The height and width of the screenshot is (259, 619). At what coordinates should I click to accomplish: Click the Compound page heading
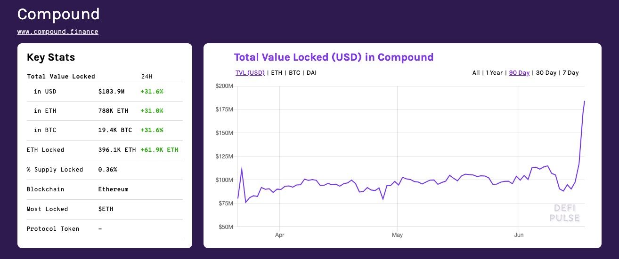(58, 14)
